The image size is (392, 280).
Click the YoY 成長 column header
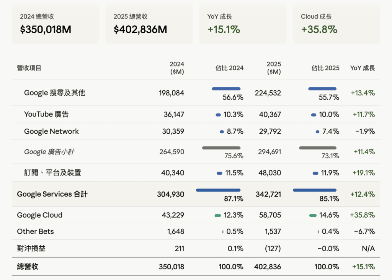coord(363,68)
